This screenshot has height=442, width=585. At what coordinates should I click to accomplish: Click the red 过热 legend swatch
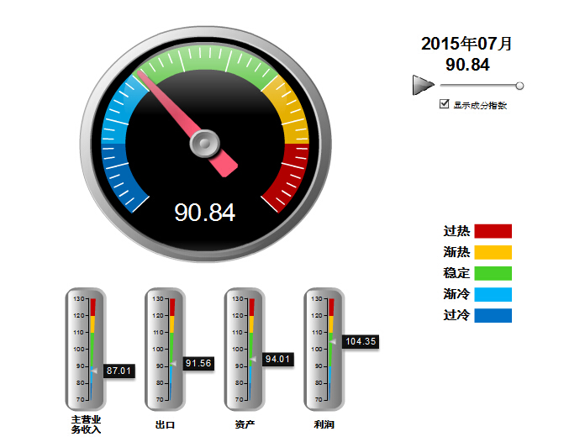coord(493,231)
